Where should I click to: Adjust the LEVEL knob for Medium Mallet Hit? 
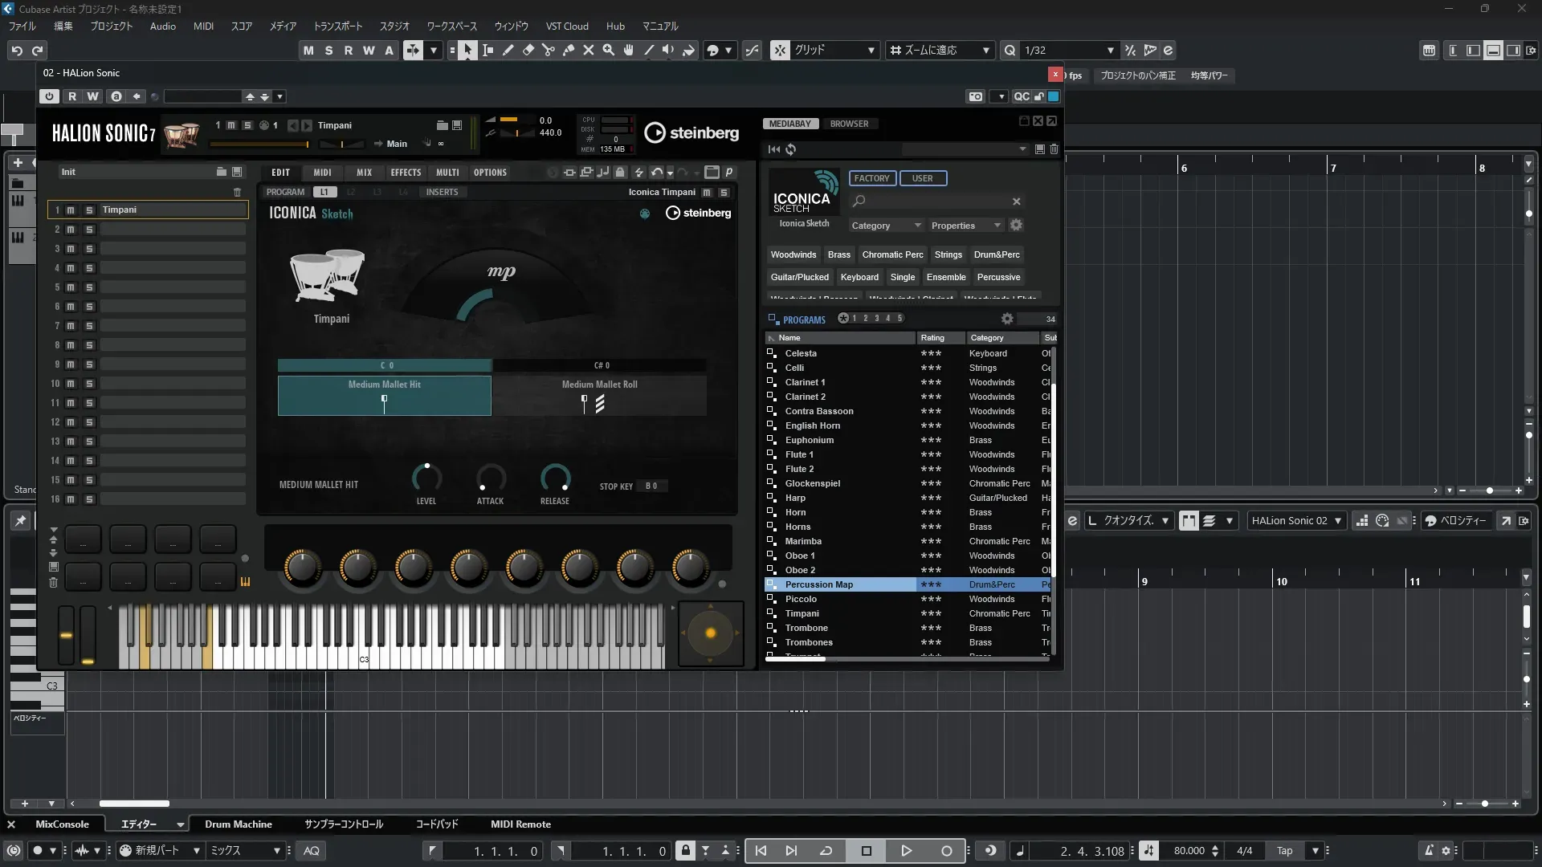click(x=426, y=478)
